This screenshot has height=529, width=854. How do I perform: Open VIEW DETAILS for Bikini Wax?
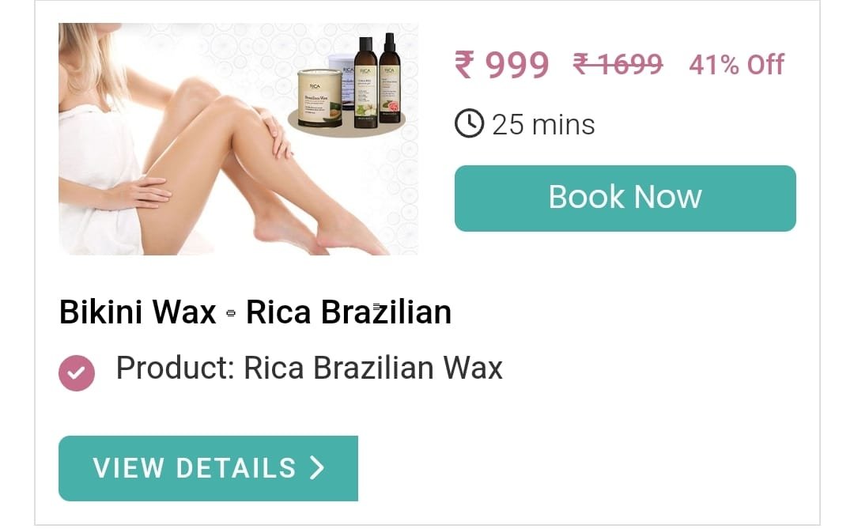tap(208, 468)
